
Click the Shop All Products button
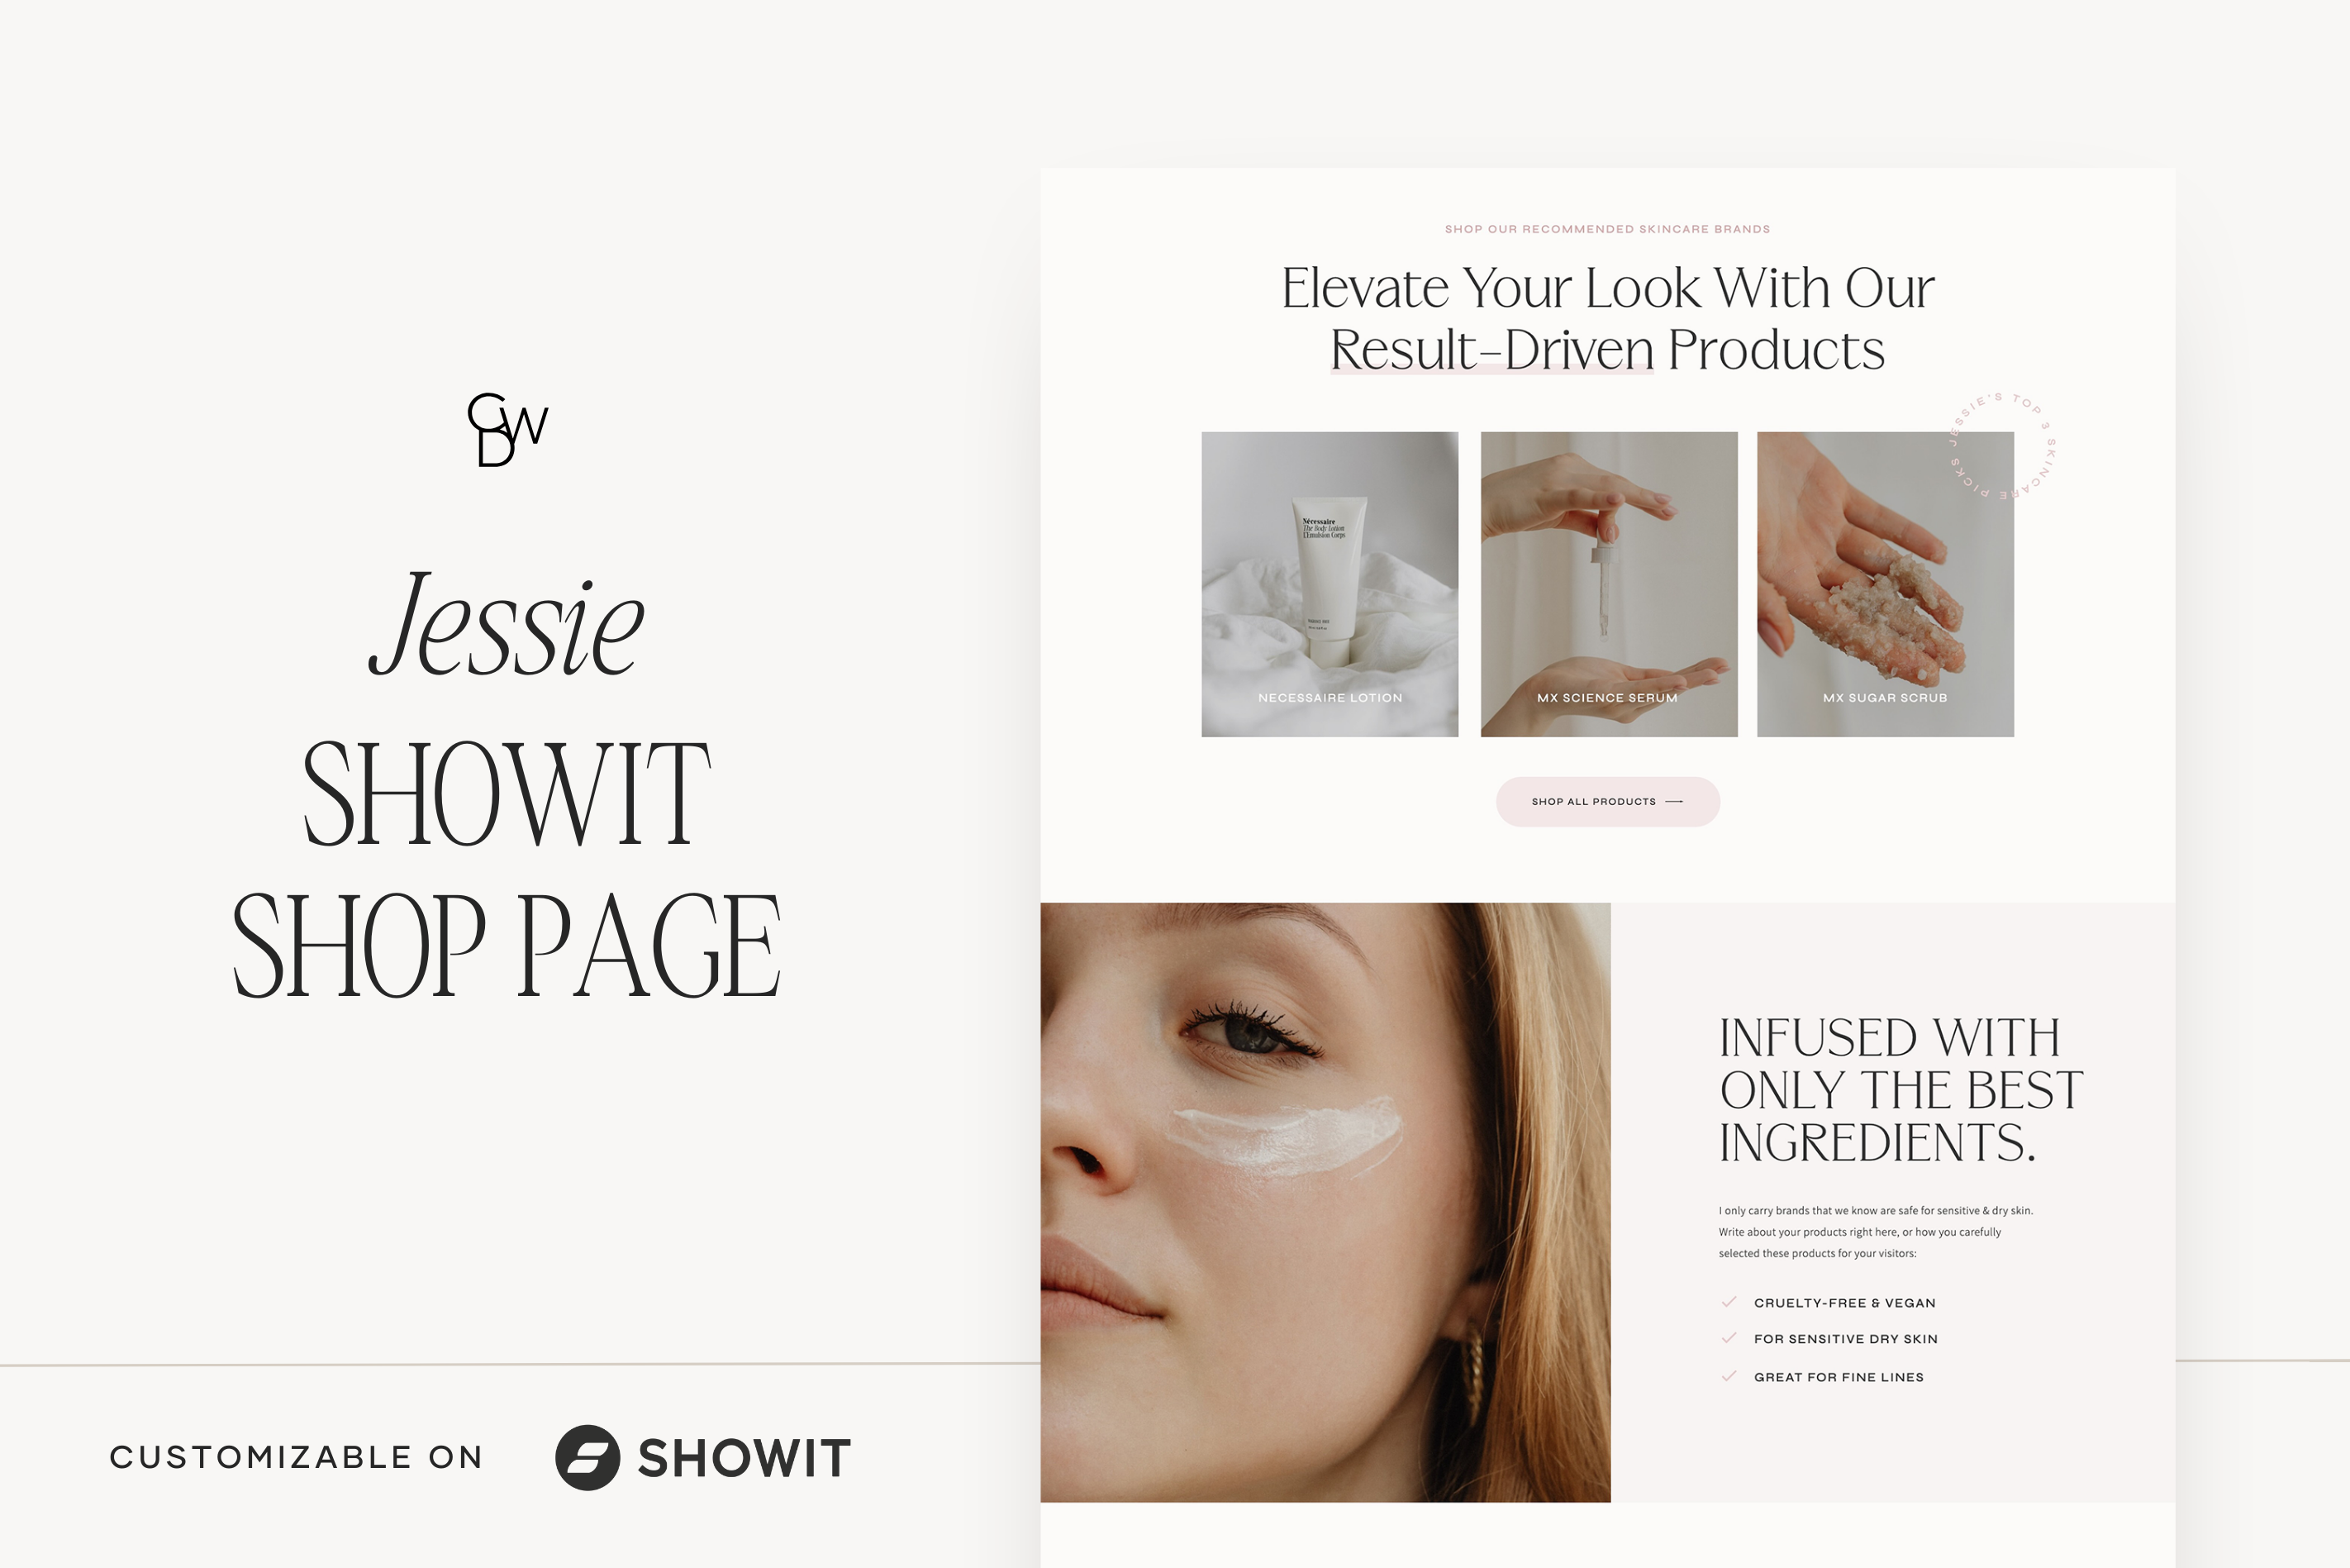[x=1607, y=801]
